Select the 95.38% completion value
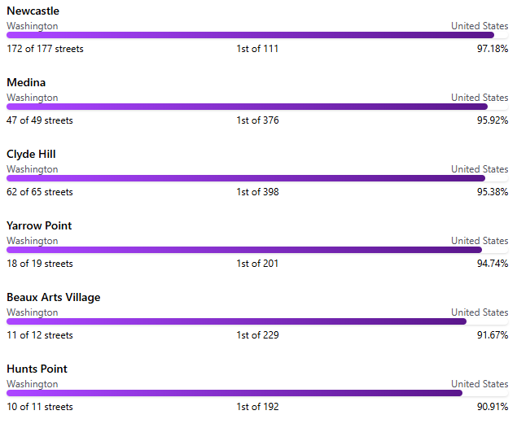 493,192
